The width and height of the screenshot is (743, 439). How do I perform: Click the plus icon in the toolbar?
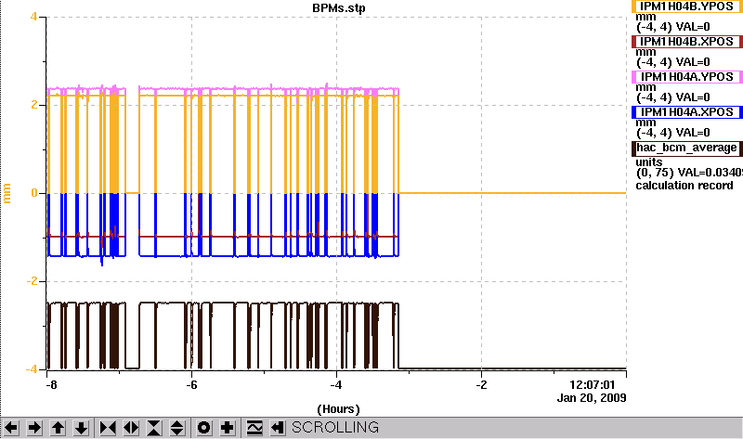[227, 428]
